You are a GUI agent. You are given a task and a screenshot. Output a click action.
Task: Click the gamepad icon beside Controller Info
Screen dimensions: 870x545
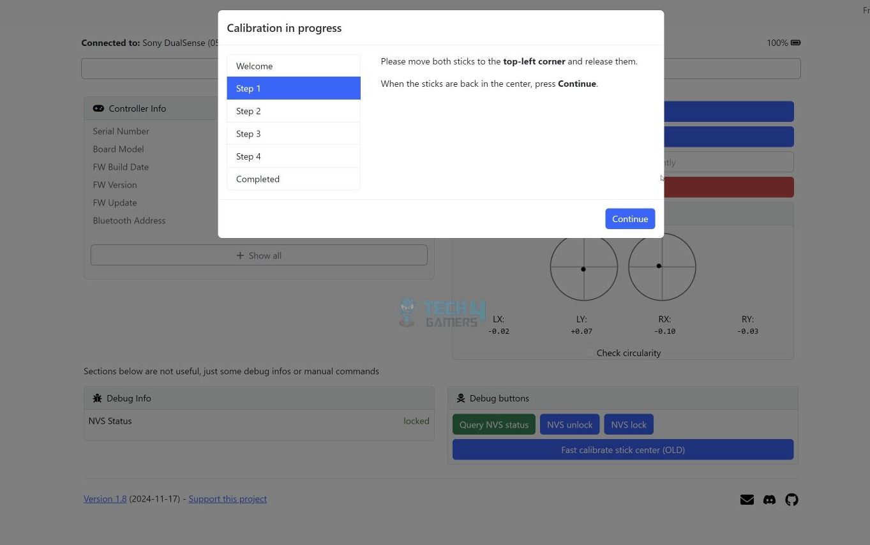point(98,108)
